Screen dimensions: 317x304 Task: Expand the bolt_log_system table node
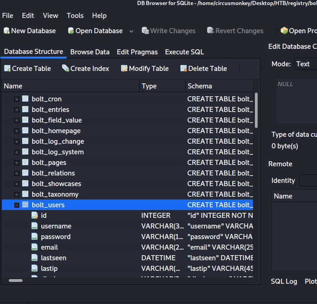click(17, 152)
